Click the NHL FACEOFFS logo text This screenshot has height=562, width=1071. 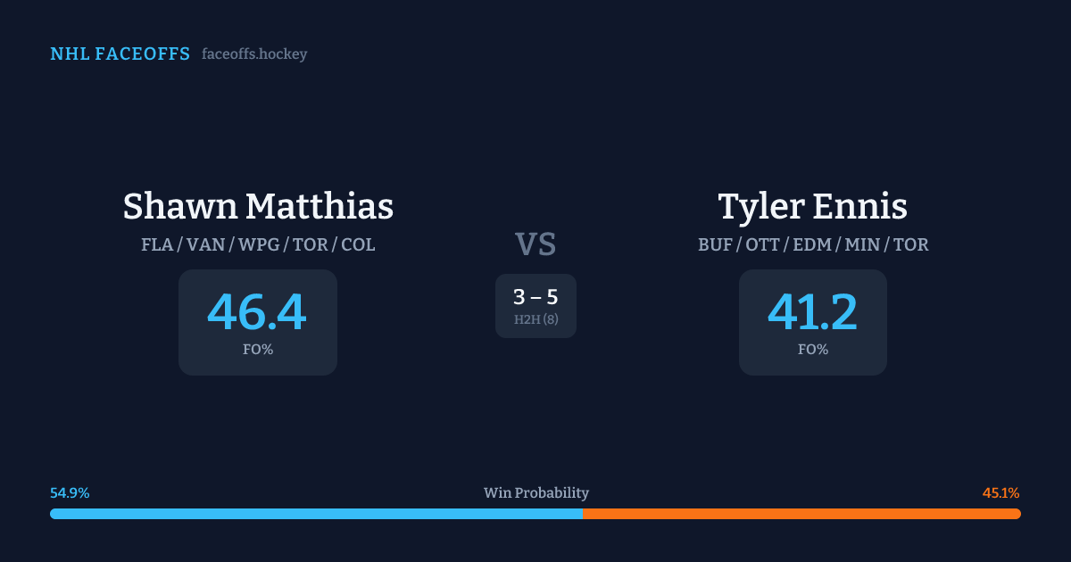tap(120, 54)
